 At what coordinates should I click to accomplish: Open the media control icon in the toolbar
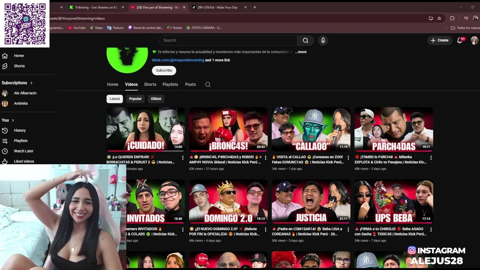click(x=466, y=18)
